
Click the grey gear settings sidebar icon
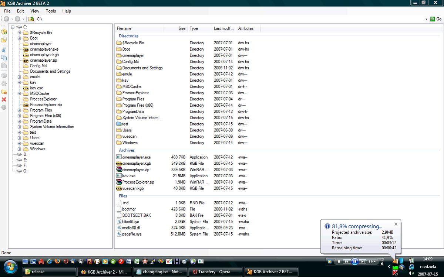pyautogui.click(x=4, y=83)
